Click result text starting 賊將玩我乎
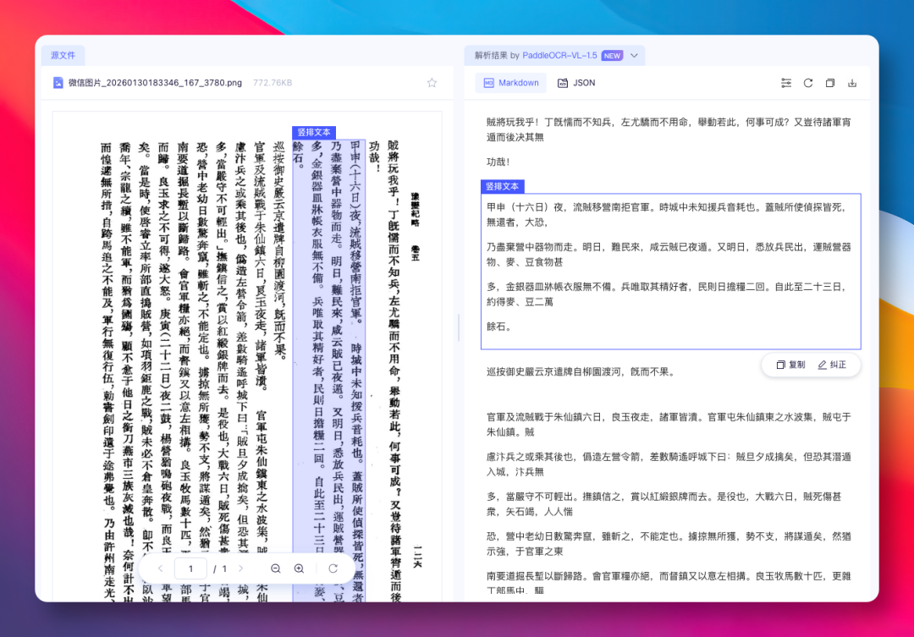Screen dimensions: 914x637 (669, 129)
